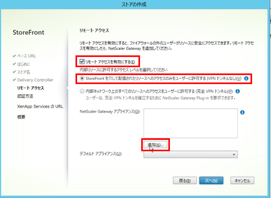The height and width of the screenshot is (198, 271).
Task: Select the リモート アクセス step in sidebar
Action: 31,88
